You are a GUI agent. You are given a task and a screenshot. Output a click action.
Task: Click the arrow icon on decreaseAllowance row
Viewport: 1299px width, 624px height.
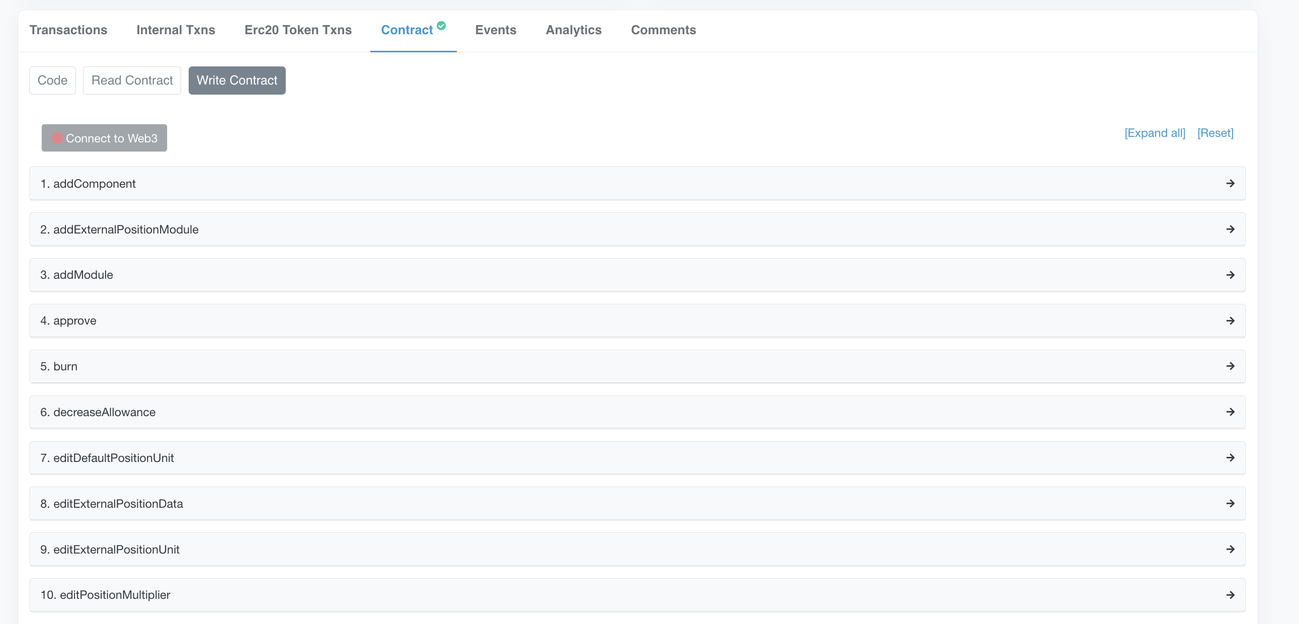click(1231, 412)
